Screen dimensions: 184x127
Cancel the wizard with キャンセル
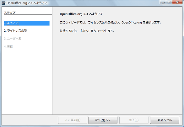pyautogui.click(x=165, y=120)
